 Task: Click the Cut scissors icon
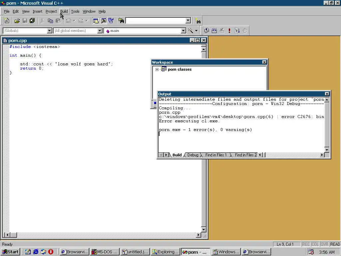tap(42, 21)
